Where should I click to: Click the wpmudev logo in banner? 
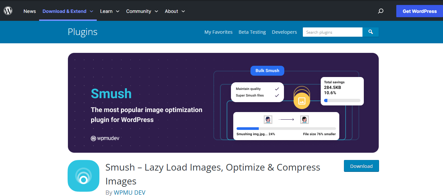coord(105,138)
